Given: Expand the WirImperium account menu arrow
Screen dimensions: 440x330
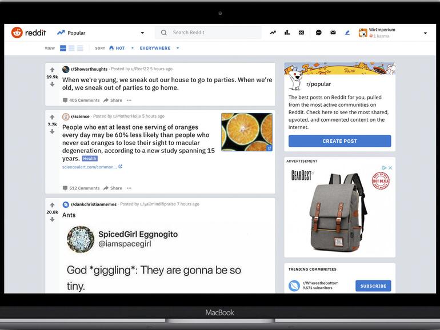Looking at the screenshot, I should pos(425,33).
